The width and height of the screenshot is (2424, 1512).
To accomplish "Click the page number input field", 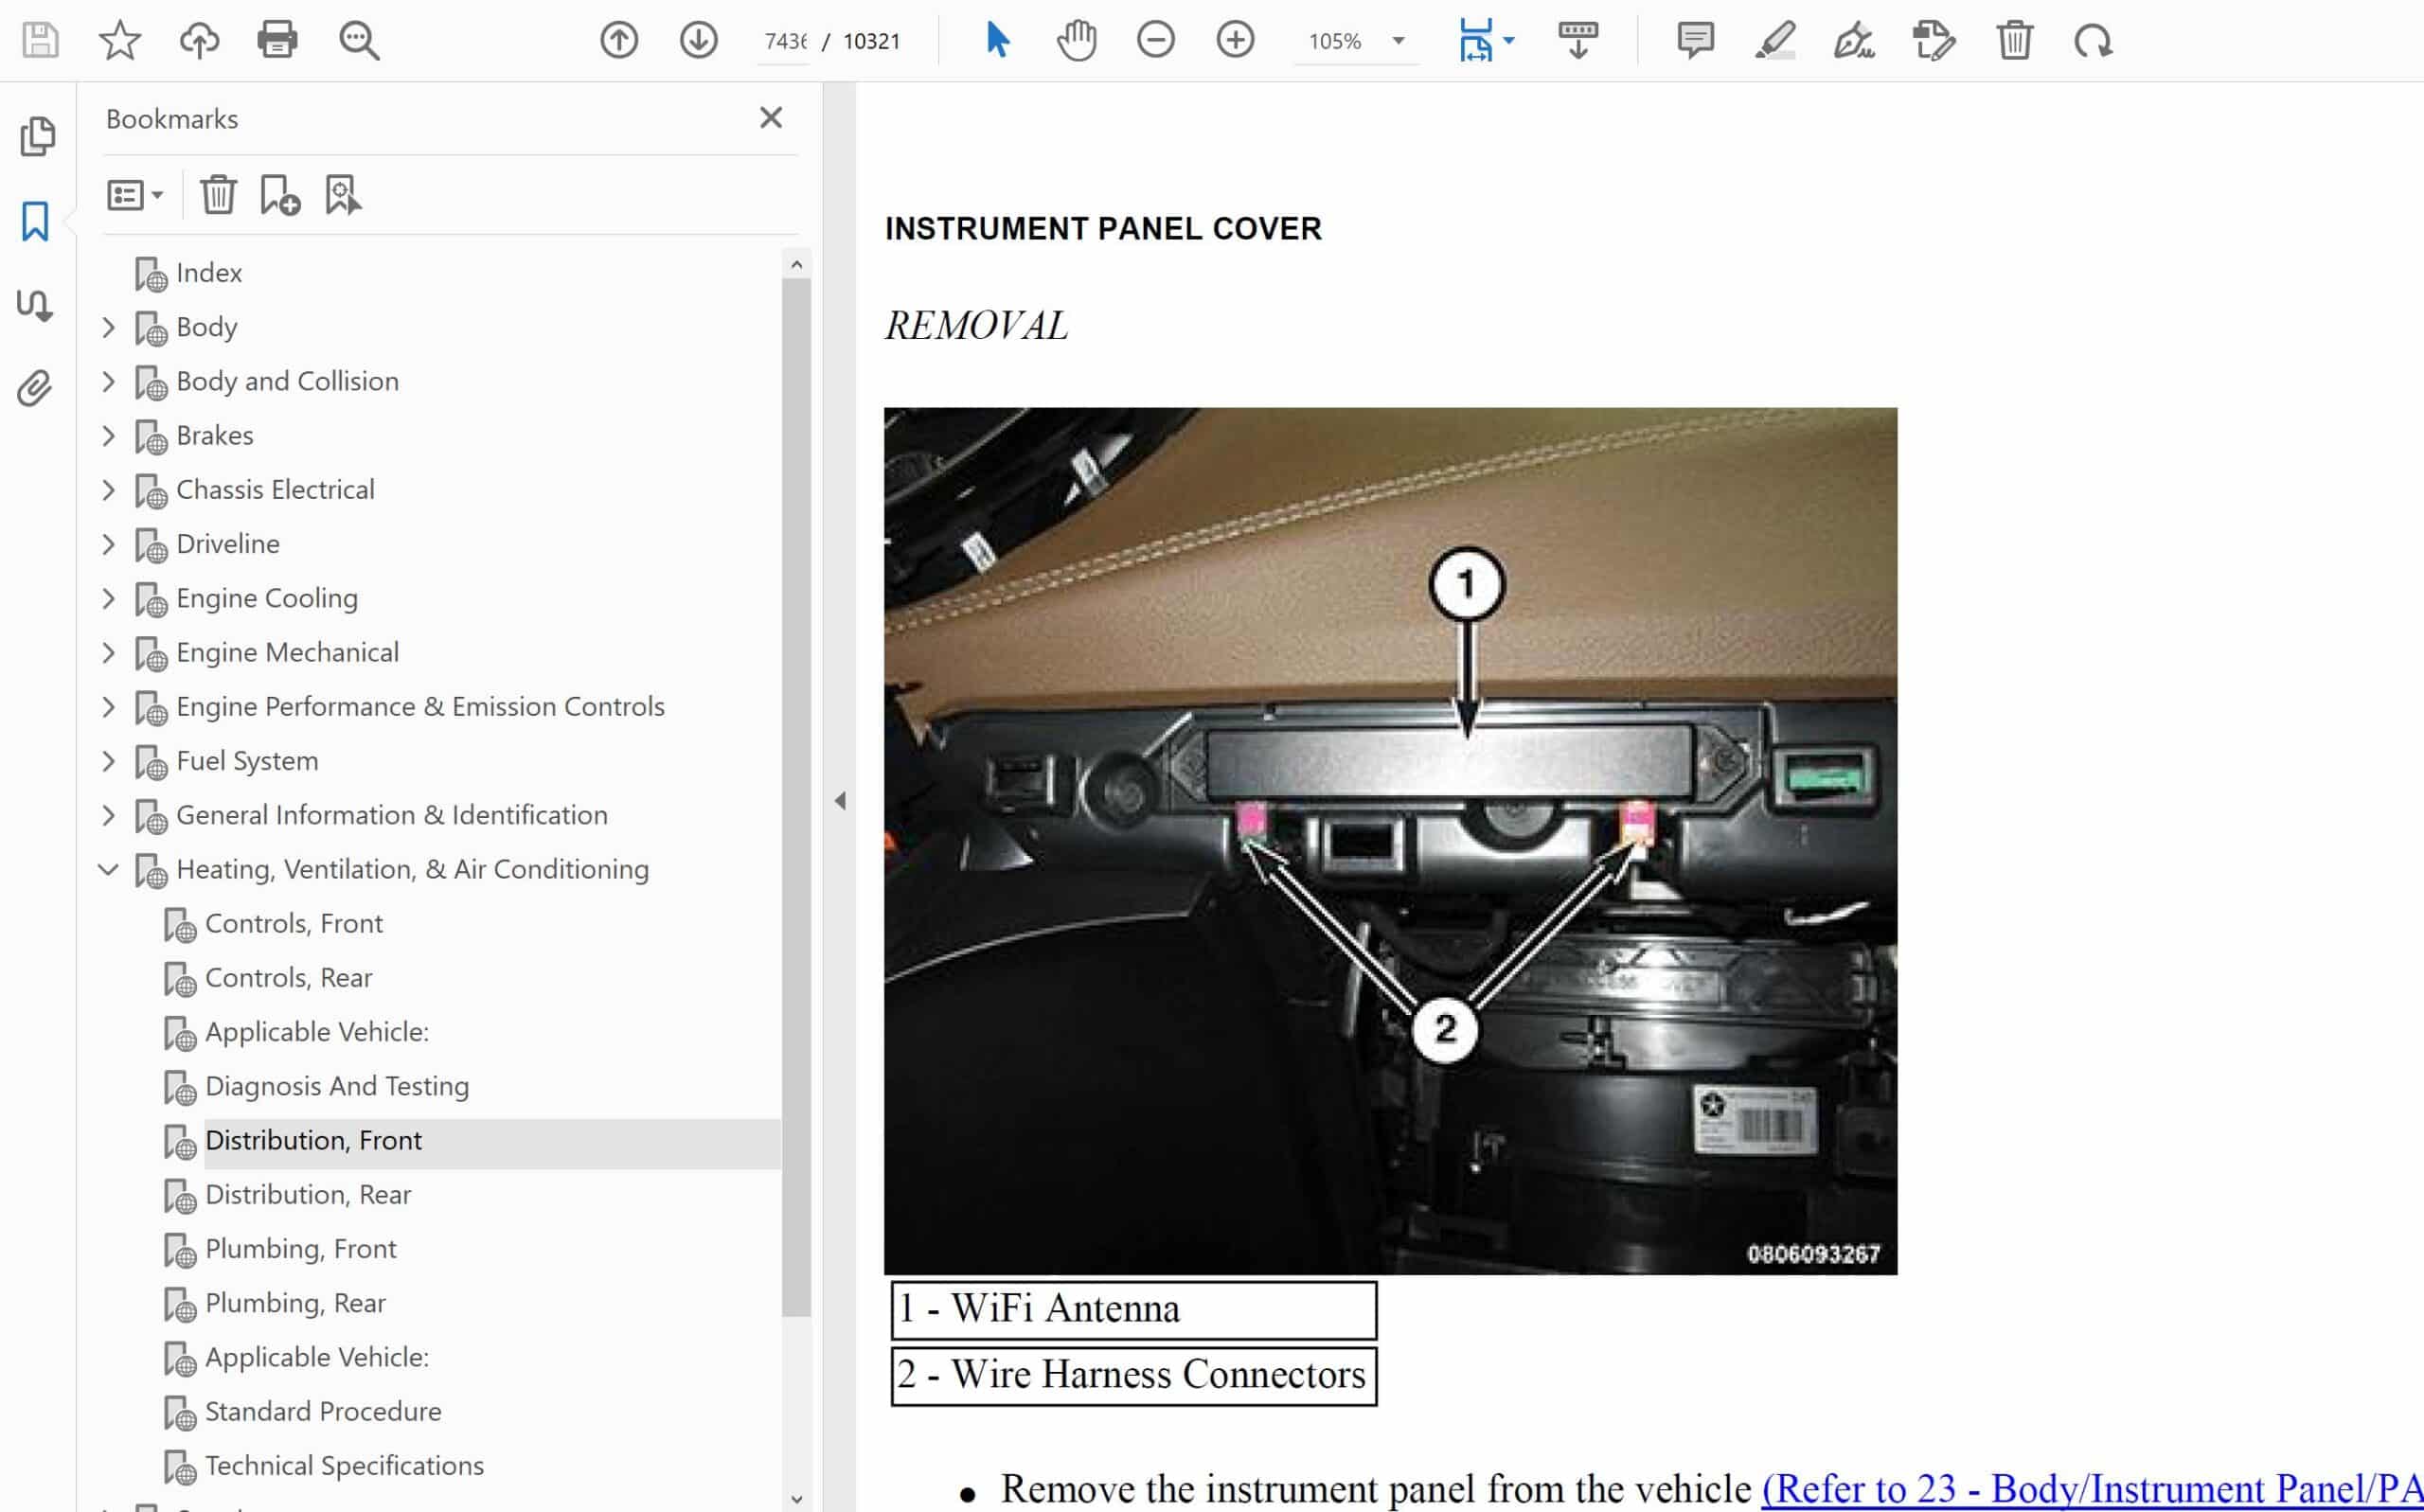I will (x=784, y=41).
